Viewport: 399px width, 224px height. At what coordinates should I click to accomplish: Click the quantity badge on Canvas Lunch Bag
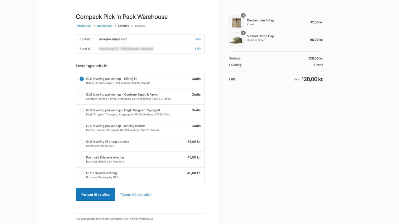click(x=243, y=15)
